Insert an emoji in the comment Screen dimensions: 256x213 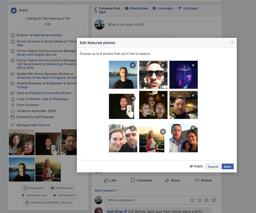(x=192, y=200)
